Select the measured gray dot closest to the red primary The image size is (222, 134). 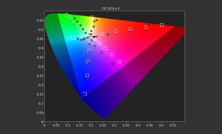148,25
